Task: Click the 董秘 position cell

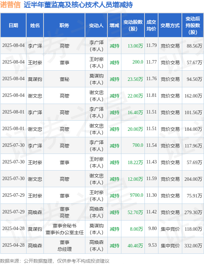Action: [64, 79]
